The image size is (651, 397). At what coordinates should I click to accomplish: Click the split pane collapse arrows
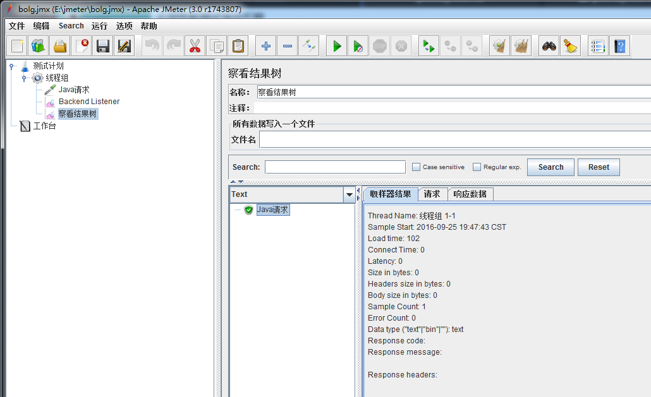click(236, 182)
